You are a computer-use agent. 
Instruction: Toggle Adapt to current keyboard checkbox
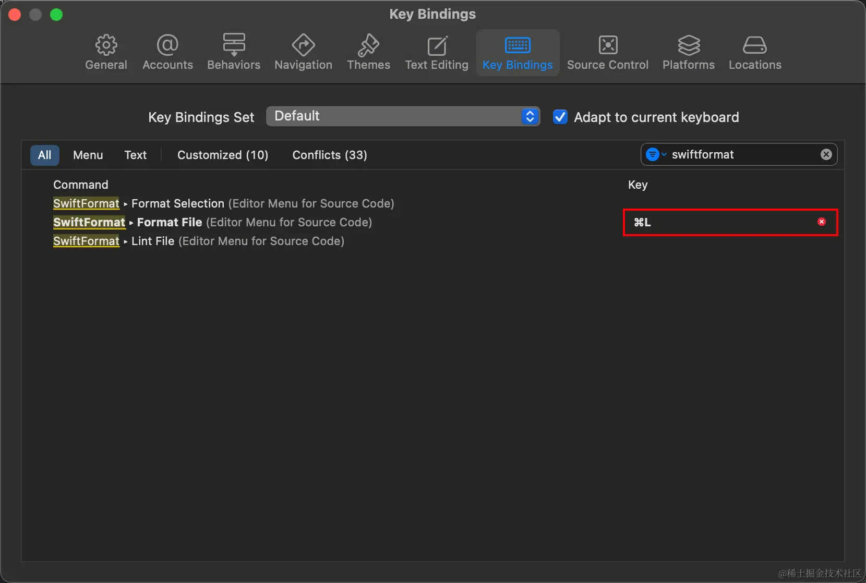tap(560, 117)
